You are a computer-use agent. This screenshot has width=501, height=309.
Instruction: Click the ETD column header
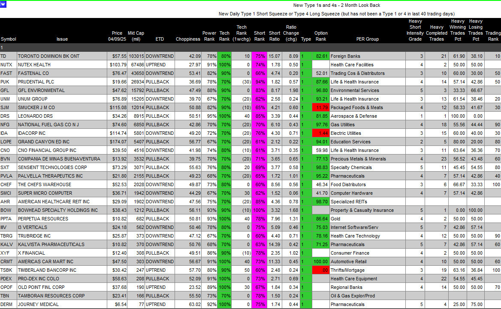click(x=160, y=39)
